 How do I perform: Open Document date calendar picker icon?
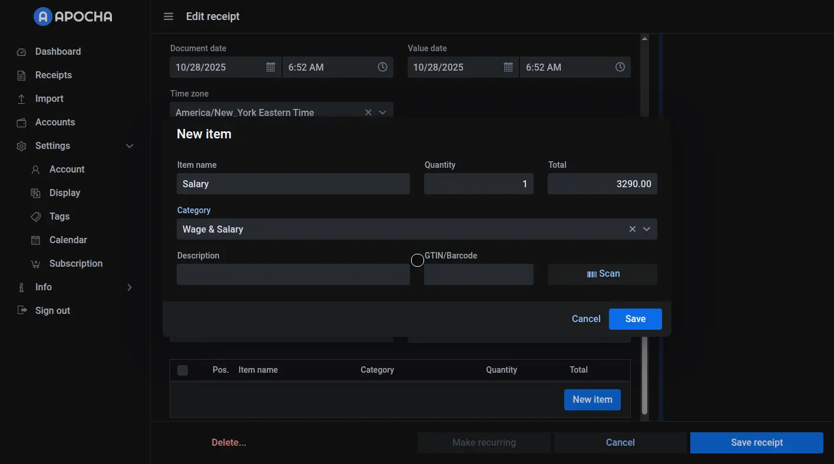(270, 67)
